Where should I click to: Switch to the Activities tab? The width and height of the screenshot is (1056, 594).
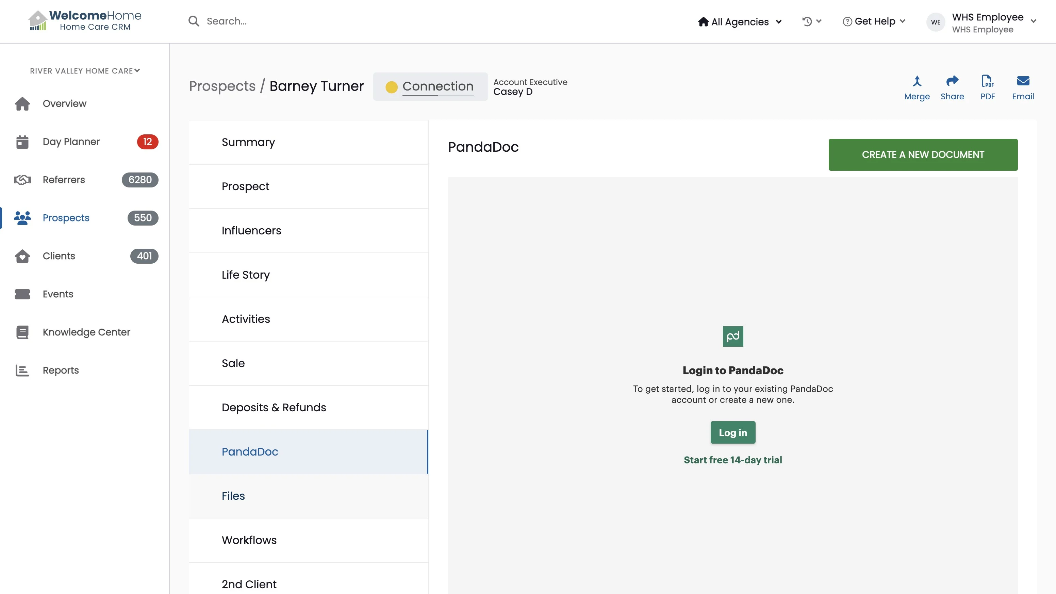tap(246, 319)
